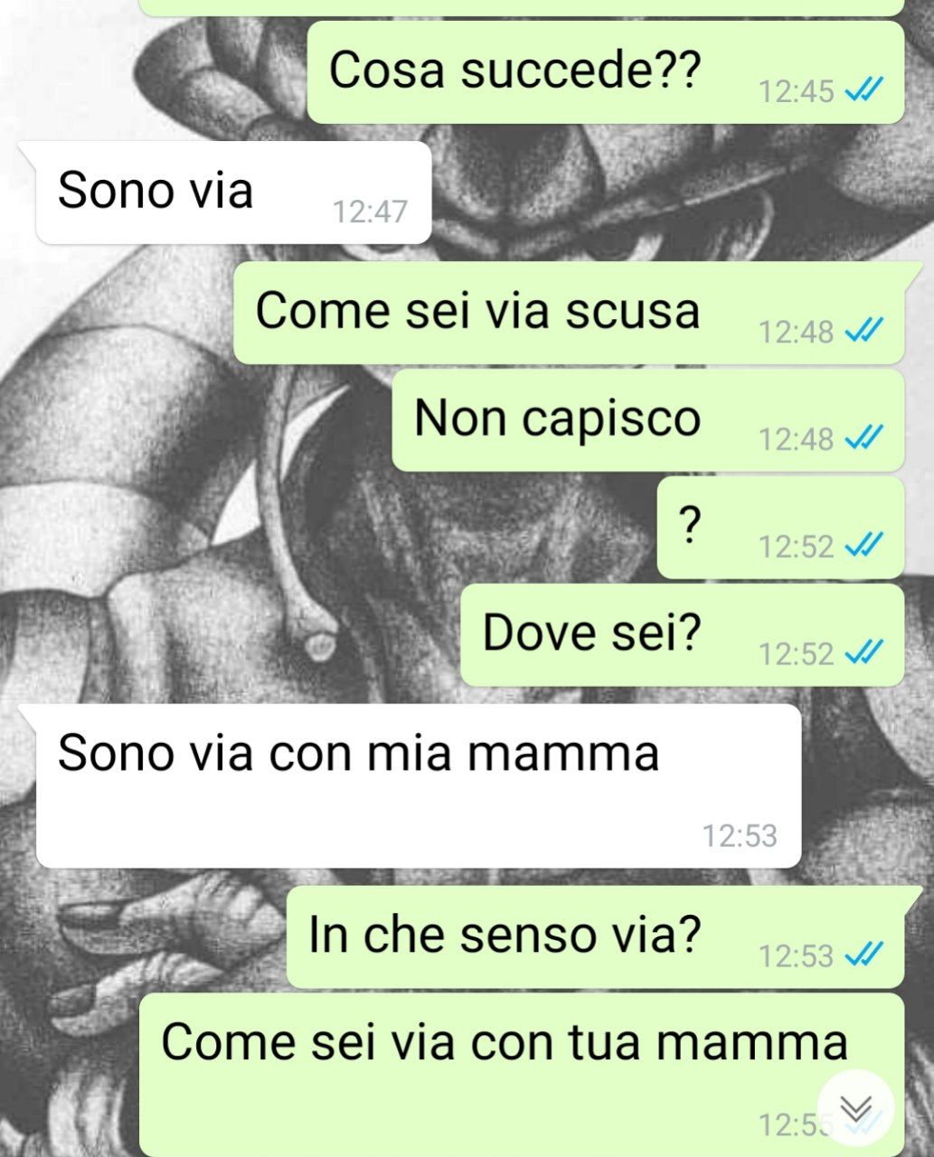The width and height of the screenshot is (934, 1157).
Task: Tap blue ticks beside the "?" message
Action: (863, 545)
